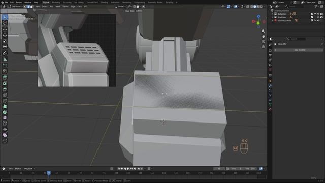This screenshot has height=183, width=325.
Task: Uncheck the Collection exclude checkbox
Action: (312, 14)
